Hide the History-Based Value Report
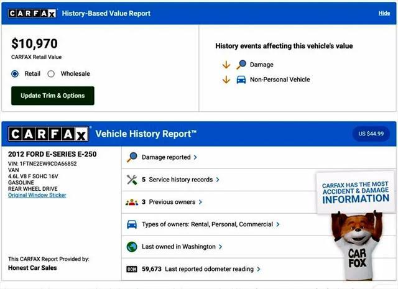The width and height of the screenshot is (398, 289). click(384, 13)
